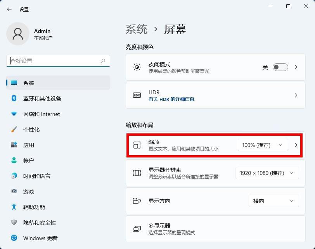
Task: Click the Windows 更新 sync icon
Action: tap(14, 238)
